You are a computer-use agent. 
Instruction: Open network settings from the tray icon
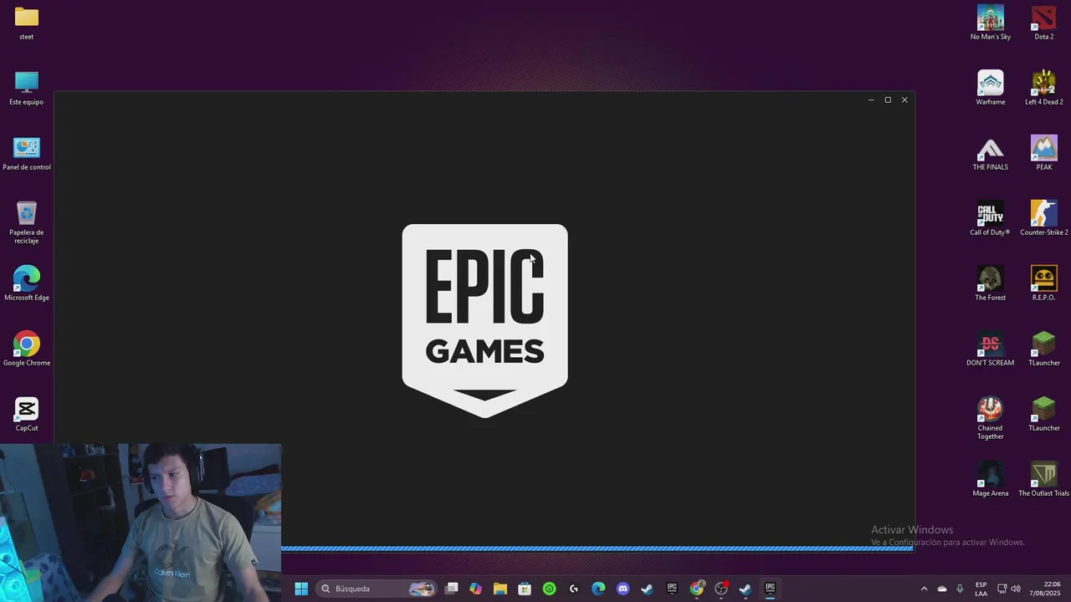click(x=1002, y=589)
